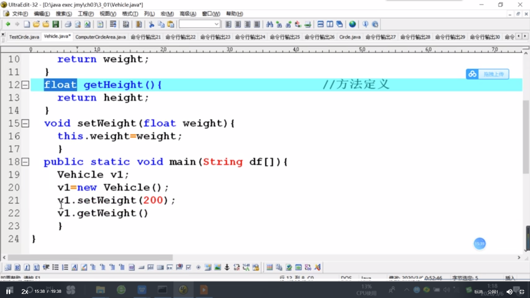
Task: Open the 格式(Format) menu
Action: 129,14
